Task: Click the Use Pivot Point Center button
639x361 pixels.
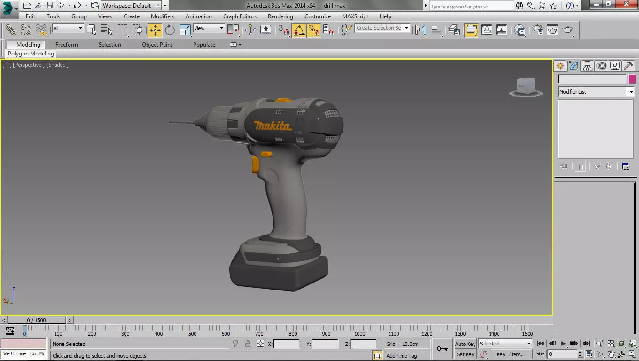Action: (234, 30)
